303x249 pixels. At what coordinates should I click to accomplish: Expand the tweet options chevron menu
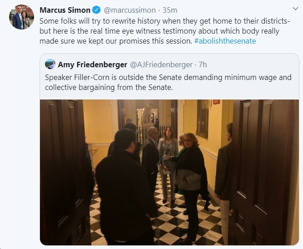pos(295,9)
